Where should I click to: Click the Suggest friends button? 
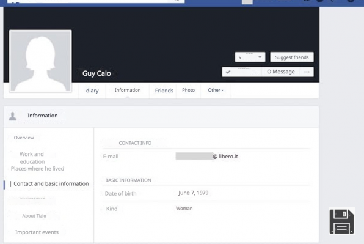(x=292, y=57)
